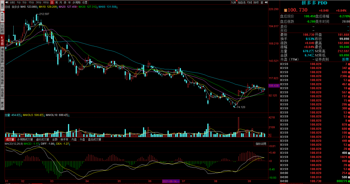Click the 换手 value 0.53%

click(x=310, y=39)
